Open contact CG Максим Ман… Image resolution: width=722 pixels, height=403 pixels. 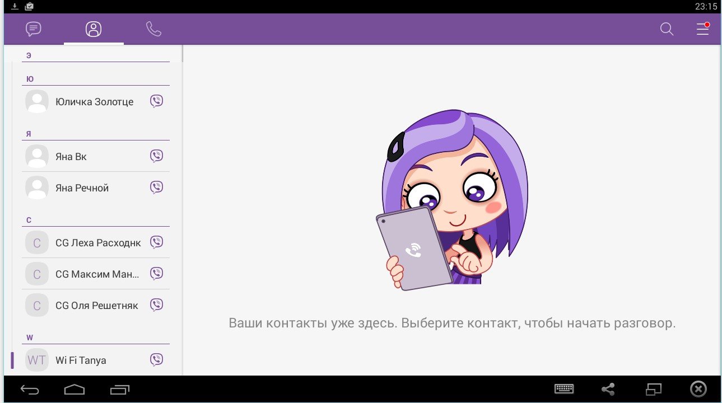point(97,274)
